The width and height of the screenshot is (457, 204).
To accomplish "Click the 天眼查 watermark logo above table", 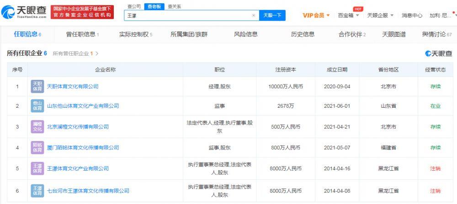I will [439, 53].
